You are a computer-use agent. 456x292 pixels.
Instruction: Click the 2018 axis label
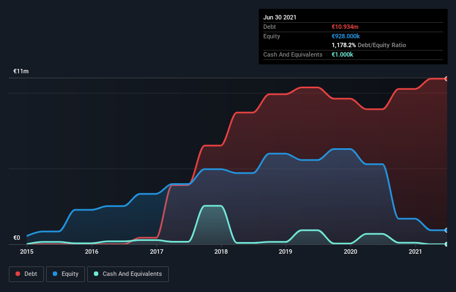pos(221,251)
